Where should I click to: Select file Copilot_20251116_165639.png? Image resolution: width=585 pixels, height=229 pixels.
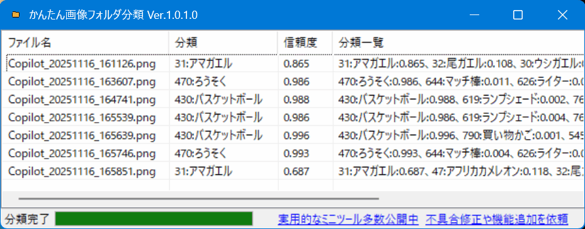click(x=82, y=135)
